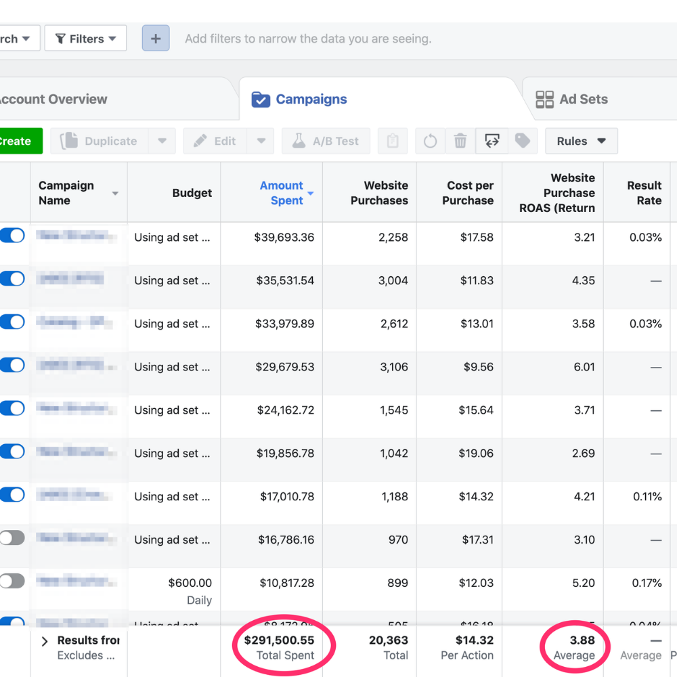Viewport: 677px width, 677px height.
Task: Toggle on the $600.00 daily budget campaign
Action: (x=12, y=582)
